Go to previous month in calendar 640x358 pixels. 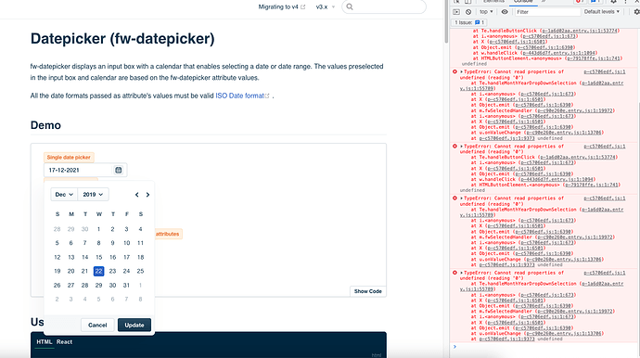[x=136, y=195]
